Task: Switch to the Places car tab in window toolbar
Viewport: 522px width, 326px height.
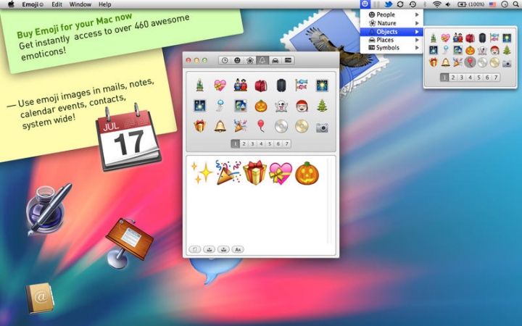Action: click(x=275, y=60)
